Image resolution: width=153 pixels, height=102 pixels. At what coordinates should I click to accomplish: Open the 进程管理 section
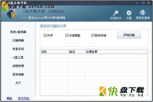tap(18, 66)
